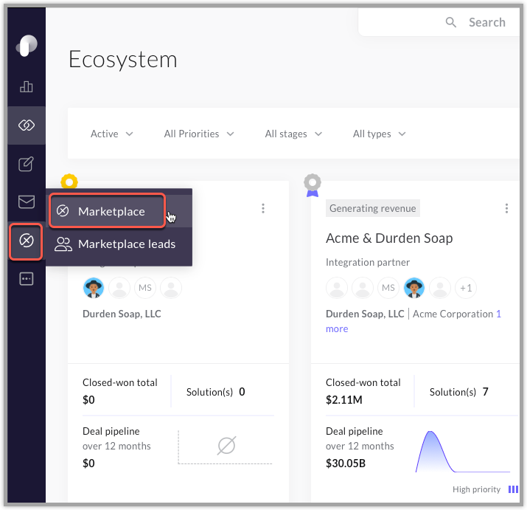Click the Ecosystem page heading
527x510 pixels.
tap(123, 60)
